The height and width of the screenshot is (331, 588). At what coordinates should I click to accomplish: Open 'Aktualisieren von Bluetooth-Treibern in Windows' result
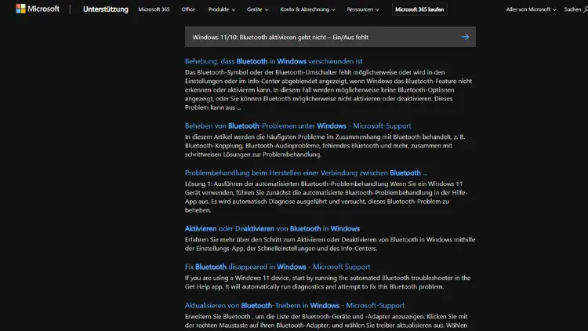[x=294, y=305]
